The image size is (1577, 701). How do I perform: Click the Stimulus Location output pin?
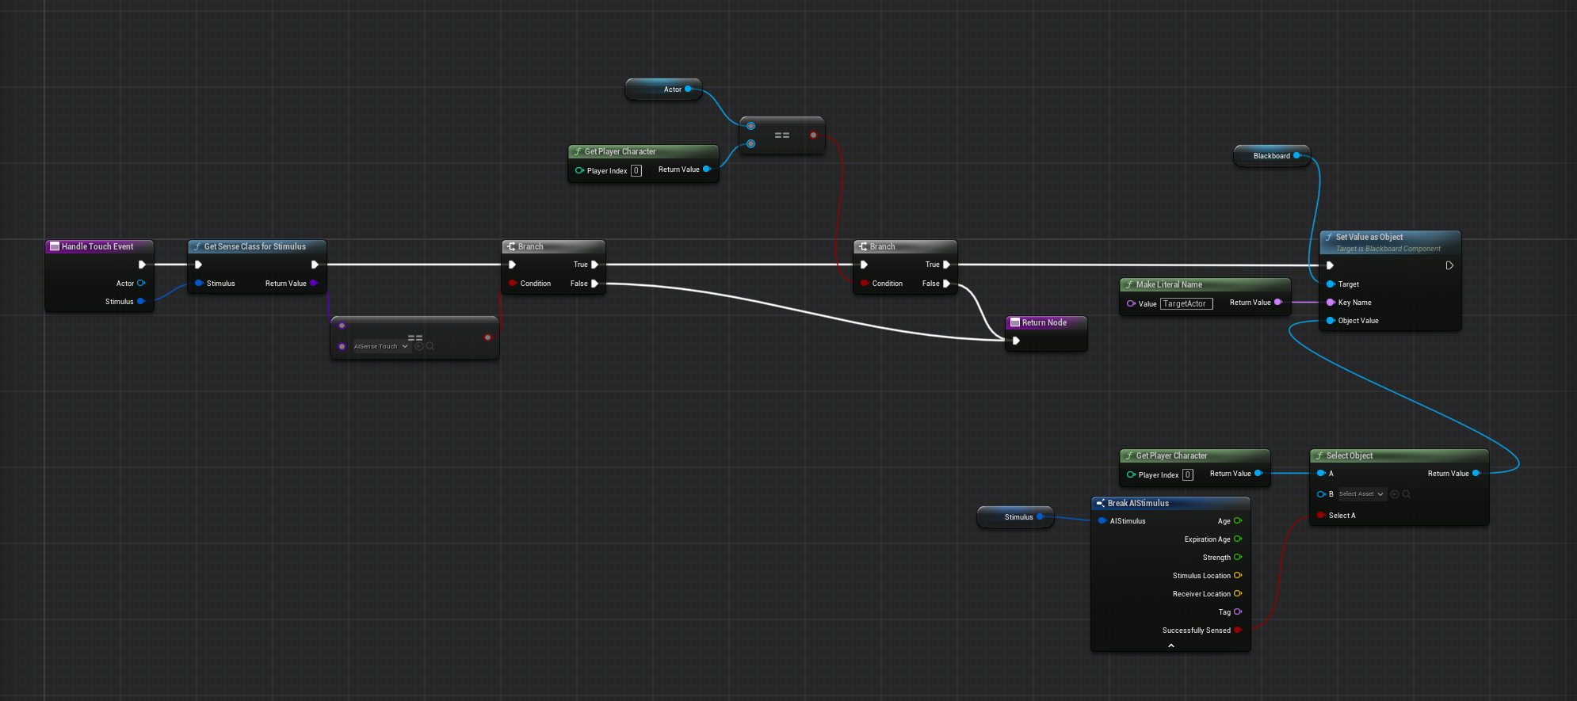point(1238,576)
